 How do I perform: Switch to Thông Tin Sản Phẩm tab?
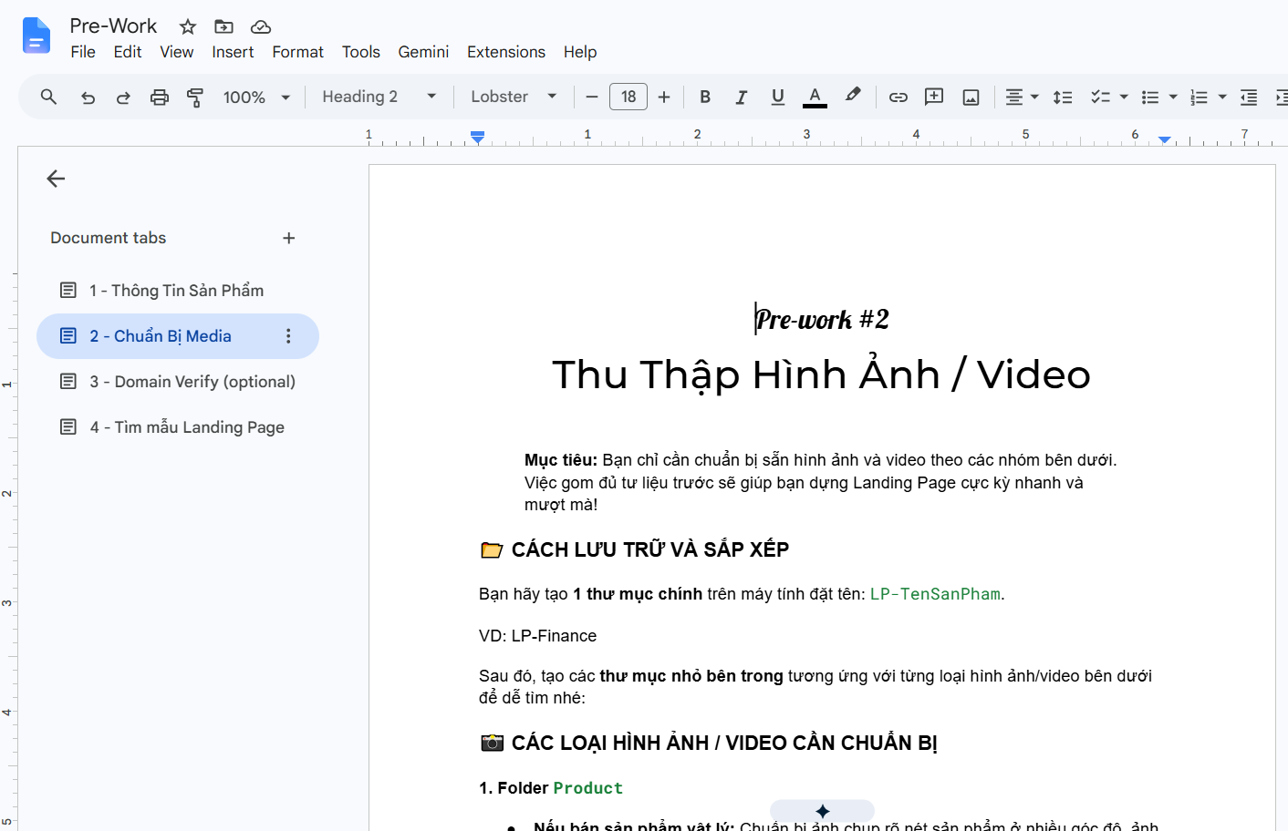[x=178, y=291]
